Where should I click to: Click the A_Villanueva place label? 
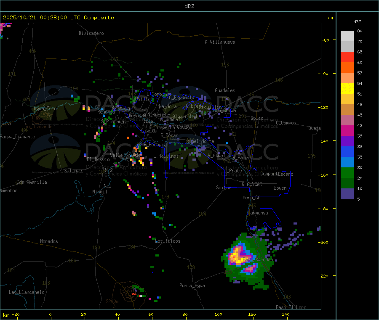[220, 42]
